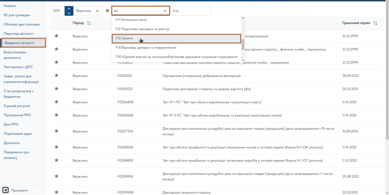This screenshot has height=195, width=389.
Task: Click the Код input field
Action: click(190, 11)
